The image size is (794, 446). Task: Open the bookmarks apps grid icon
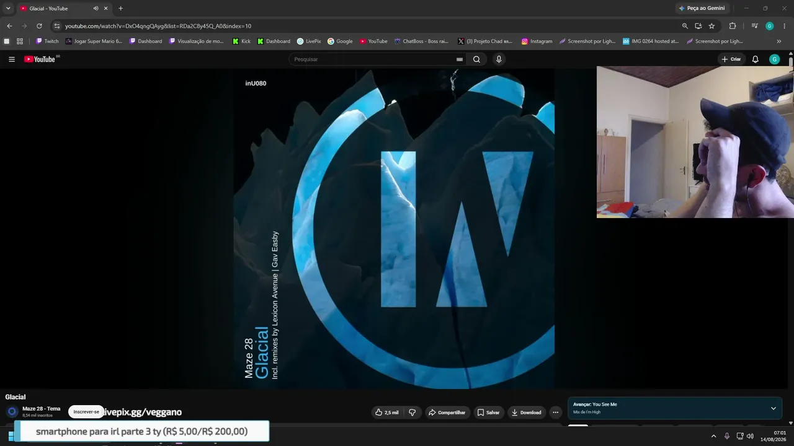coord(20,42)
